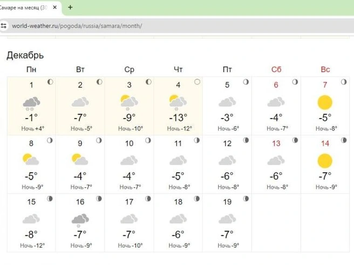Click the partly sunny snow icon for December 4
Image resolution: width=354 pixels, height=265 pixels.
(x=178, y=102)
